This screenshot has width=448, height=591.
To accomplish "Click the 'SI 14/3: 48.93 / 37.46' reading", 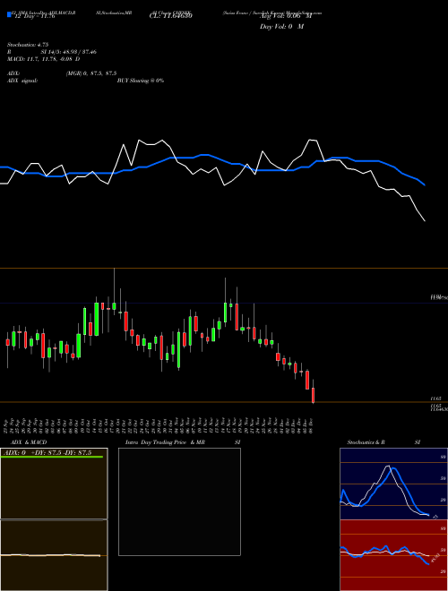I will pos(69,52).
